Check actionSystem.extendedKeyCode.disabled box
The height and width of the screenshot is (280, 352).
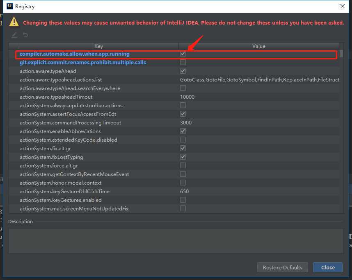pyautogui.click(x=183, y=140)
